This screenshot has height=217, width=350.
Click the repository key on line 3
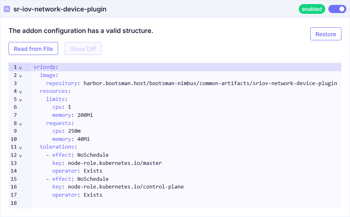coord(62,83)
